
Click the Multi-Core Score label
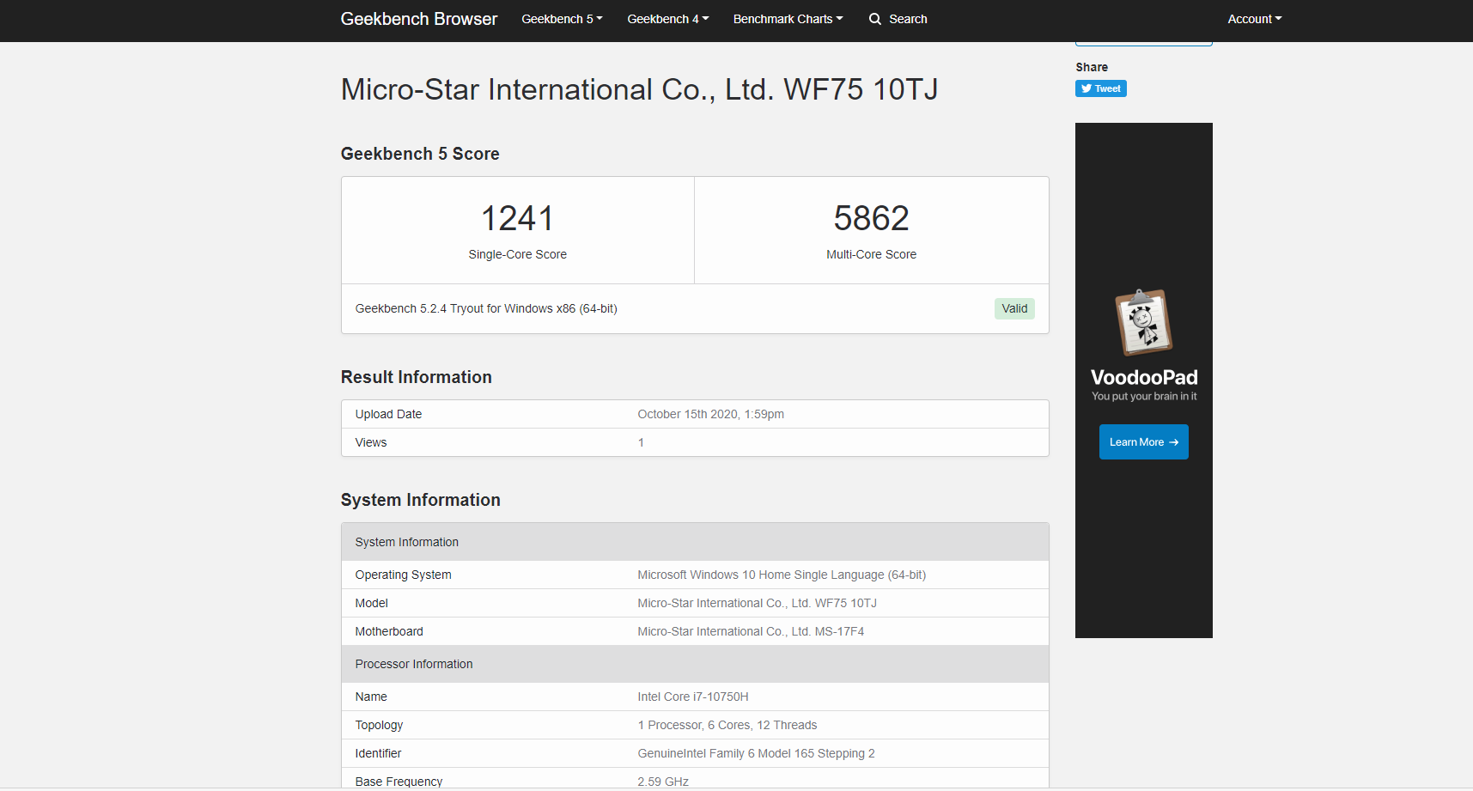point(871,254)
